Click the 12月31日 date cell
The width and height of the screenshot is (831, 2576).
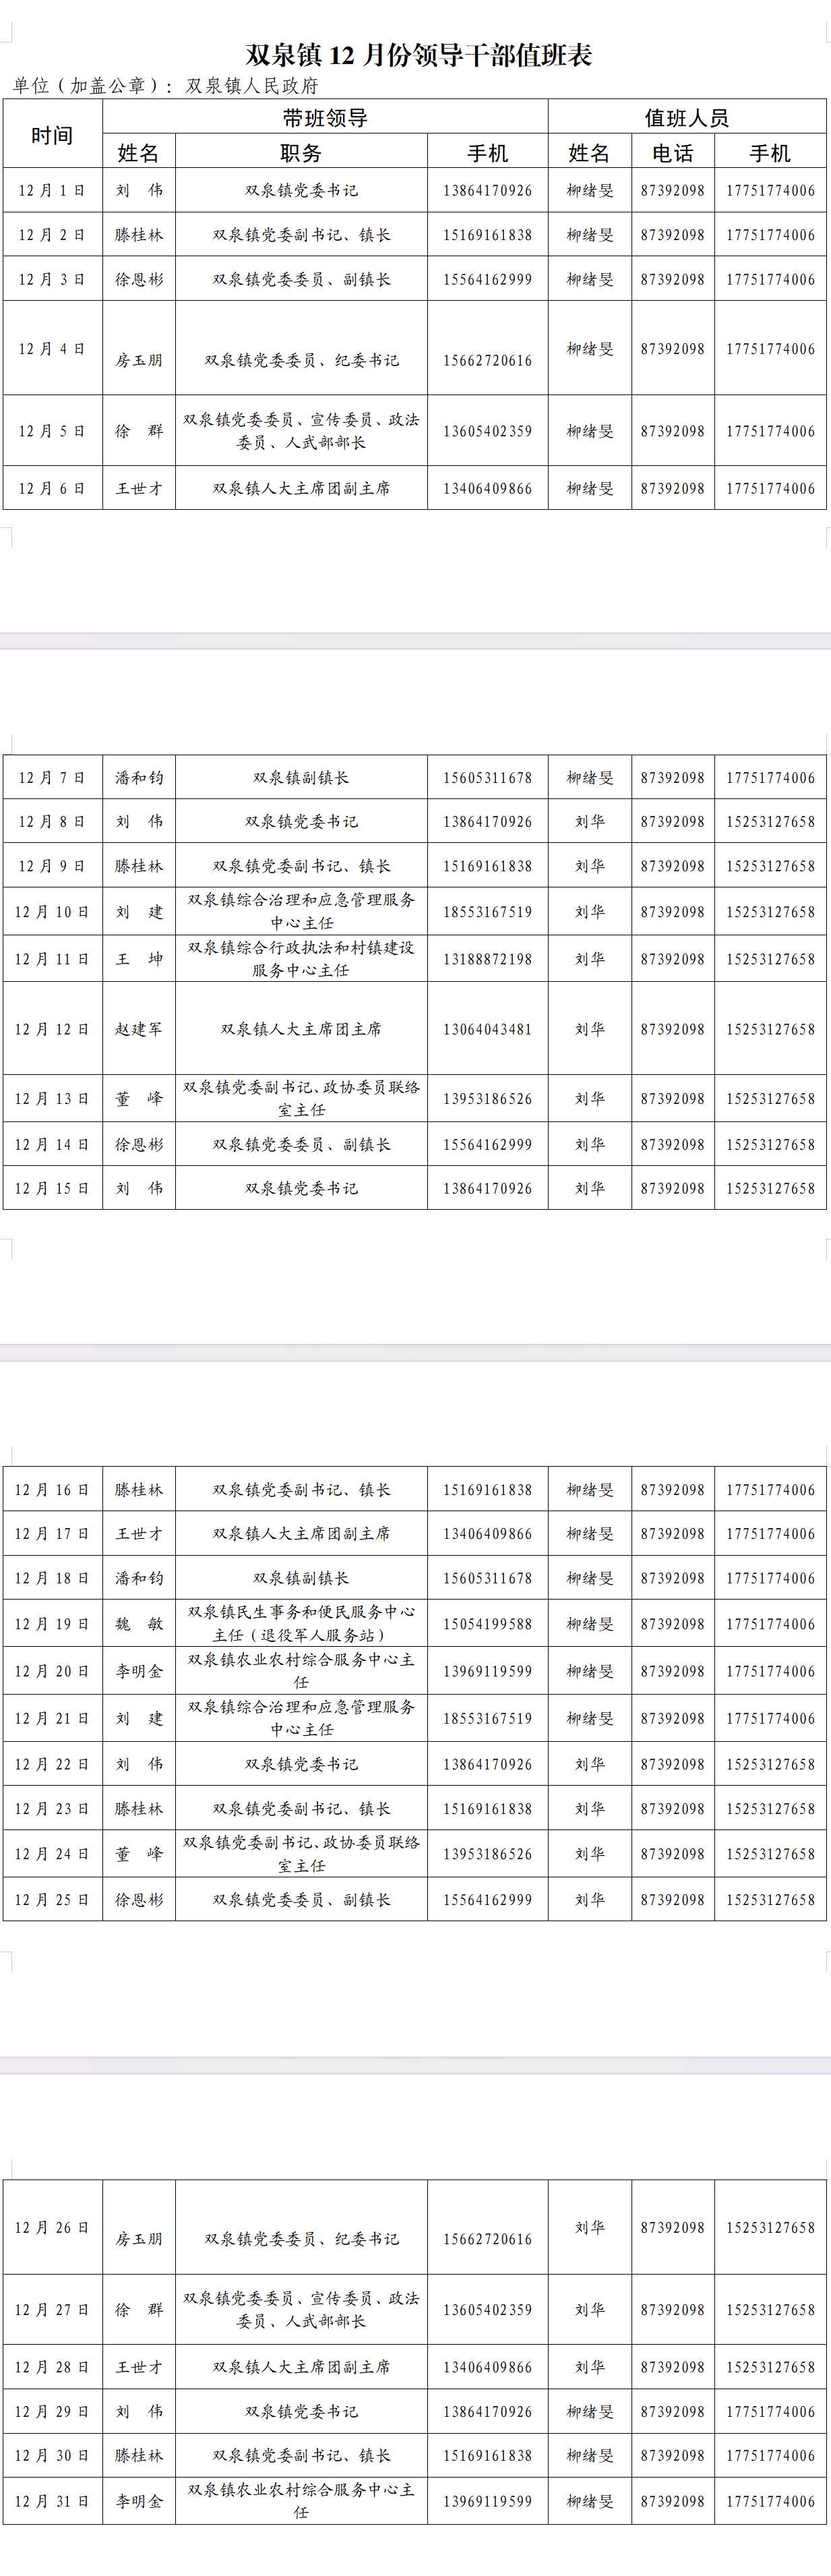(52, 2501)
